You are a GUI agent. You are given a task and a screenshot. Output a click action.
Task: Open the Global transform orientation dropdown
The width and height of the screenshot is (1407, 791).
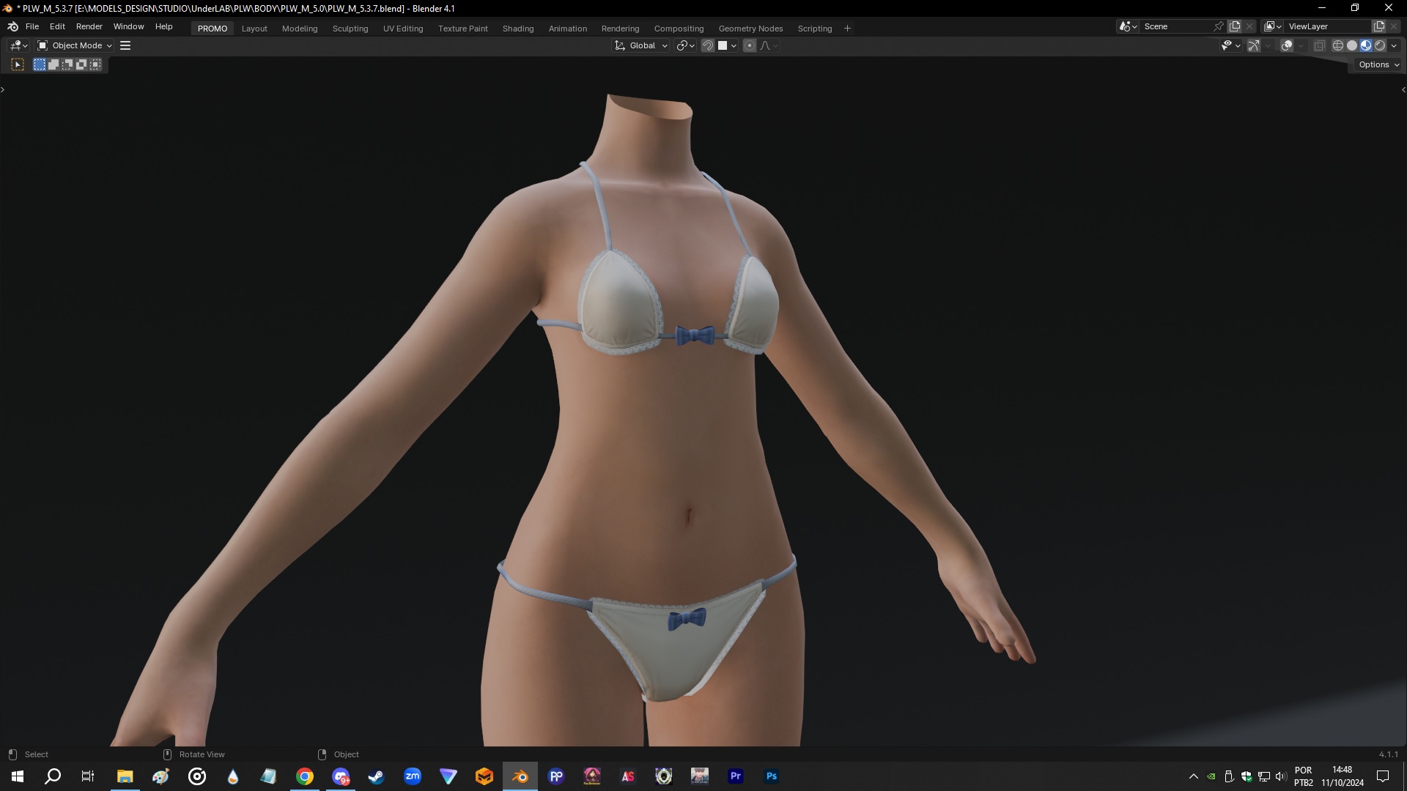point(640,45)
